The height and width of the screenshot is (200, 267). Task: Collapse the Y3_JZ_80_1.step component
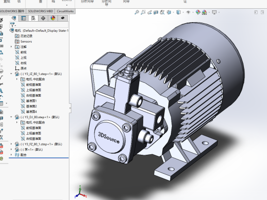[x=11, y=74]
